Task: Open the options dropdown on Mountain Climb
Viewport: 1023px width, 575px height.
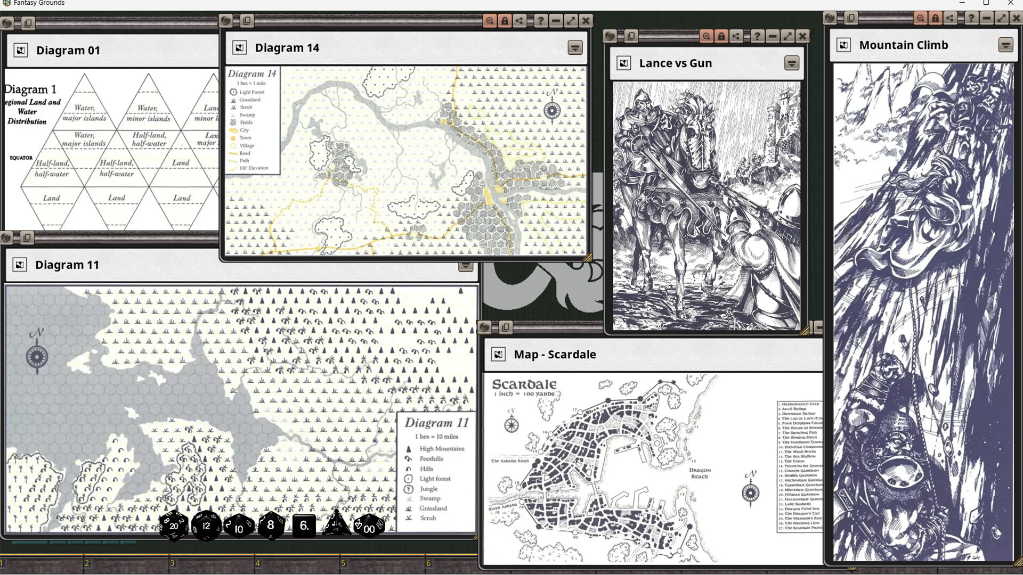Action: 1006,45
